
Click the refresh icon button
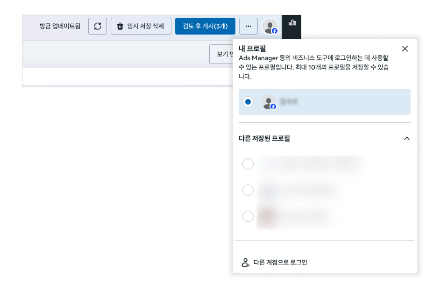point(97,26)
